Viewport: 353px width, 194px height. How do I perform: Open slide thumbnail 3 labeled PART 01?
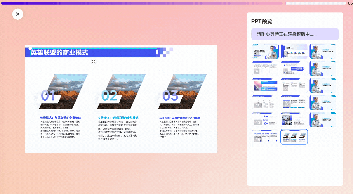coord(323,51)
